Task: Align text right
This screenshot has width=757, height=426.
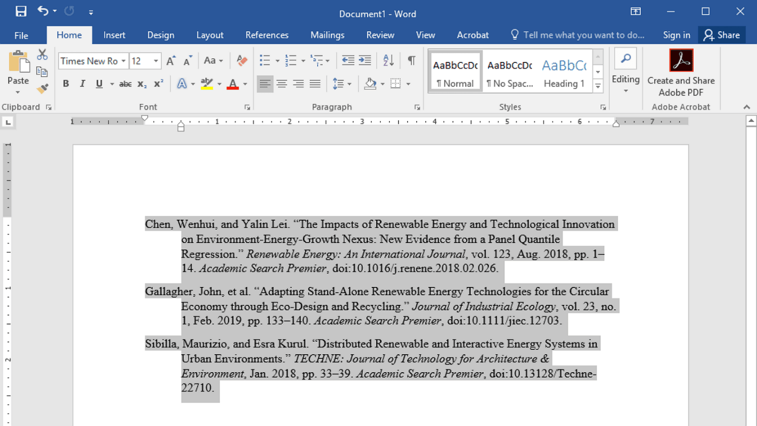Action: [298, 84]
